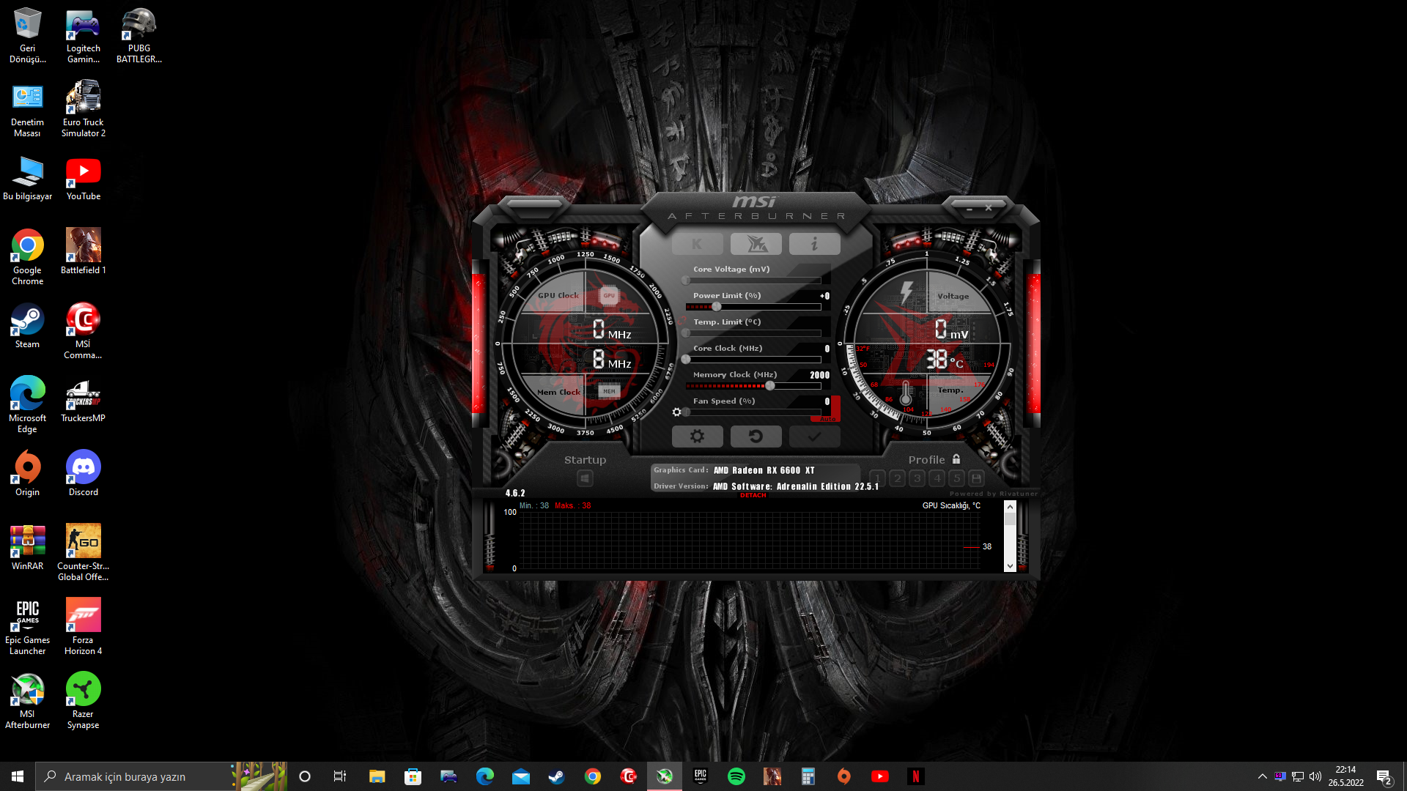This screenshot has width=1407, height=791.
Task: Click scroll down arrow on monitoring graph
Action: (x=1010, y=566)
